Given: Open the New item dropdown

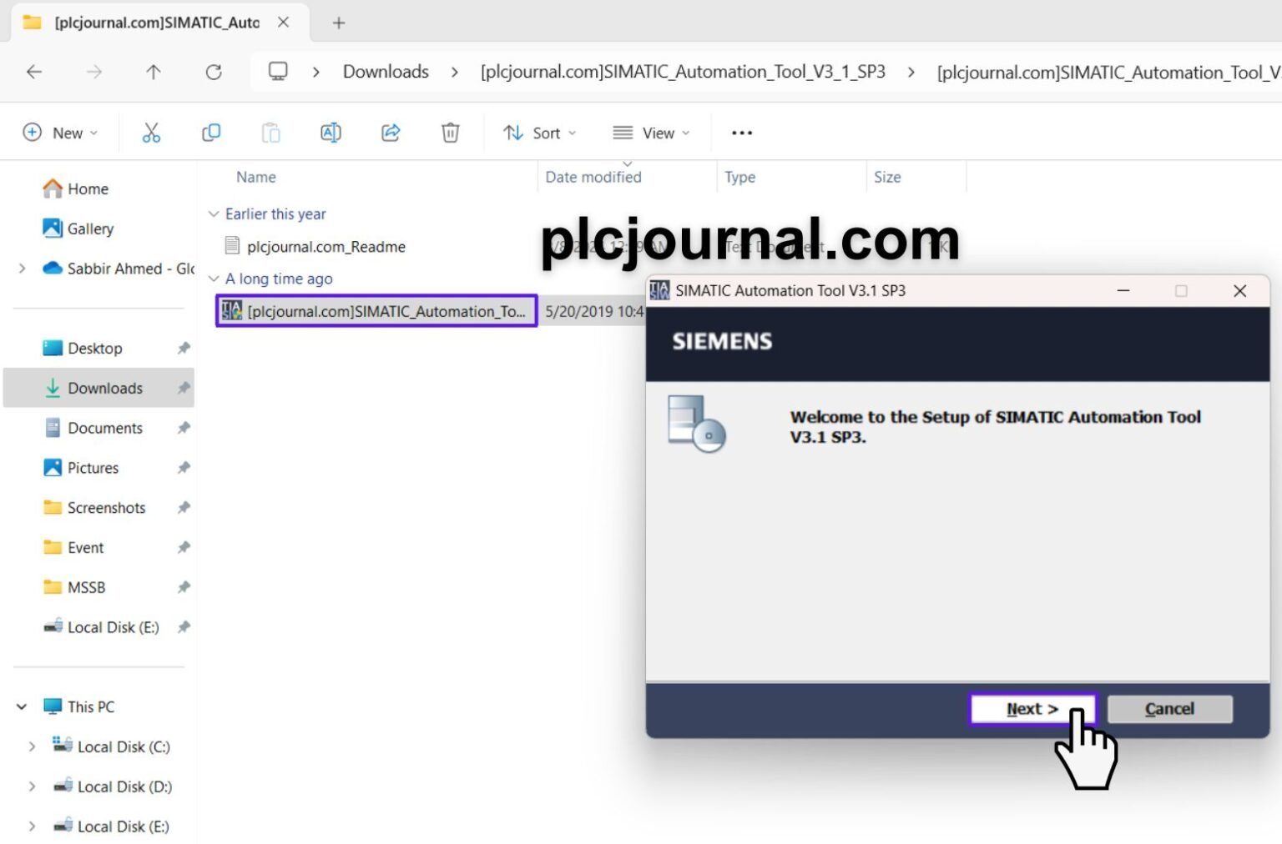Looking at the screenshot, I should pyautogui.click(x=60, y=133).
